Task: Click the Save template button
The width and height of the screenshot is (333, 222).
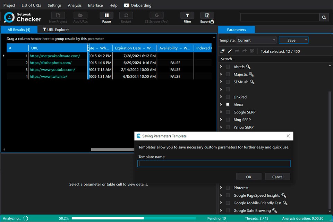Action: pos(291,40)
